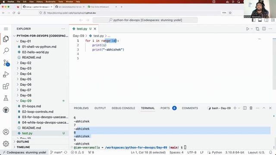Maximize the panel with the chevron-up

[264, 108]
